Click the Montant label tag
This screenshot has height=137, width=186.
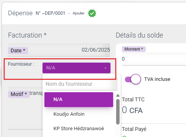coord(134,49)
